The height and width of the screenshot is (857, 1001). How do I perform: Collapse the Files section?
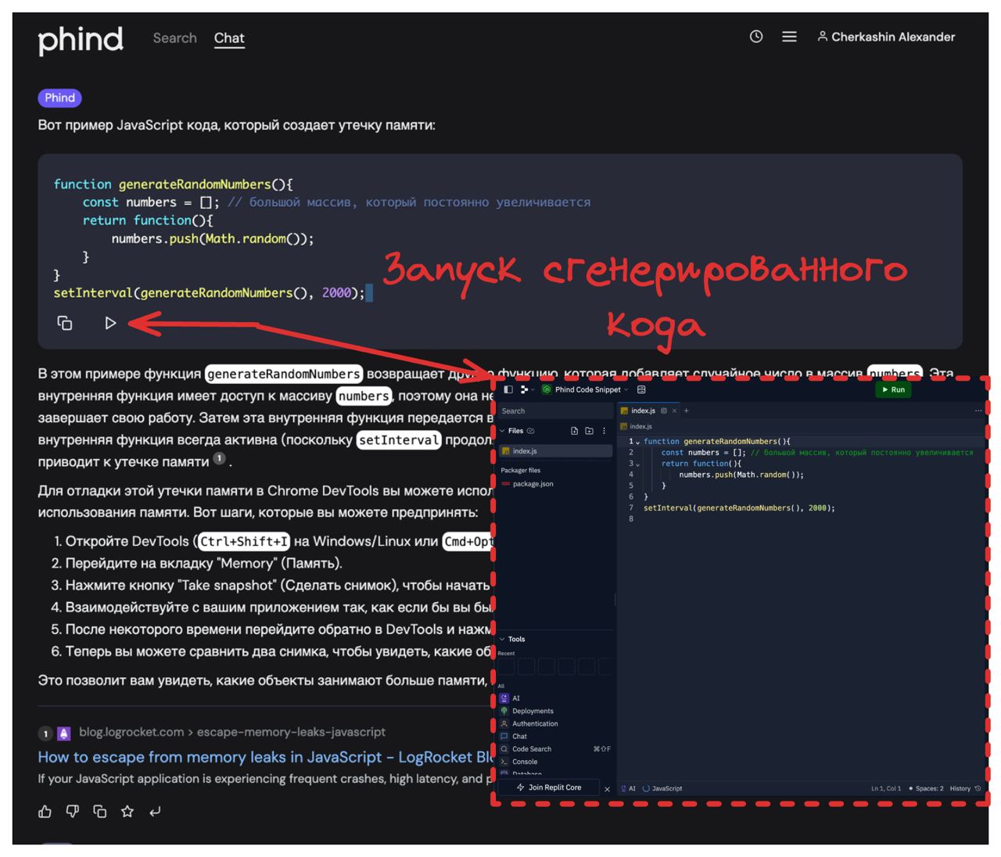[503, 431]
